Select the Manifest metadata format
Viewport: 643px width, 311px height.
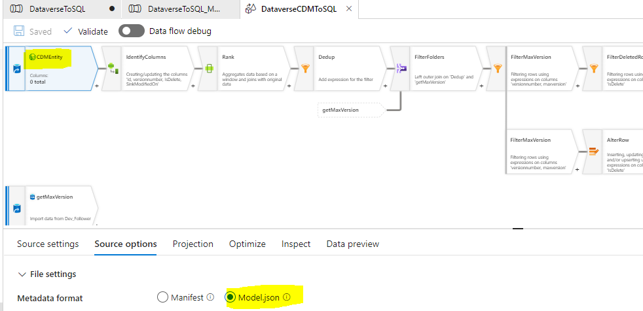tap(162, 297)
